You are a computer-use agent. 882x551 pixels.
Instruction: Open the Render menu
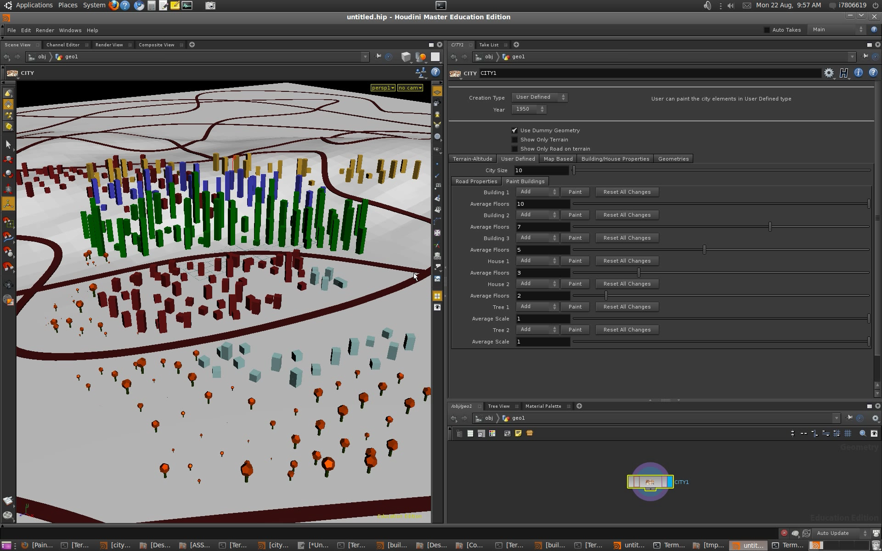pyautogui.click(x=45, y=30)
